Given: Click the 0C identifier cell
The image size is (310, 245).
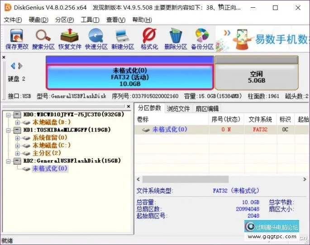Looking at the screenshot, I should 285,130.
